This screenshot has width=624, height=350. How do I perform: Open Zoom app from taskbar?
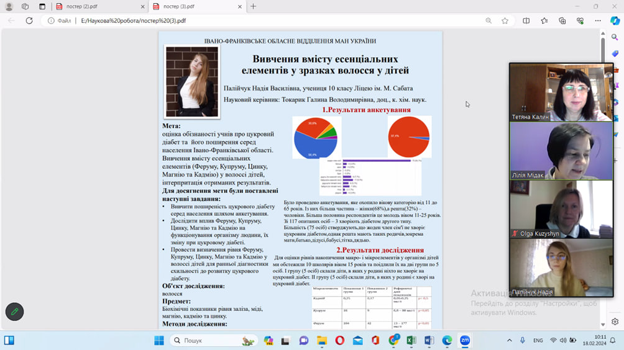click(x=464, y=340)
